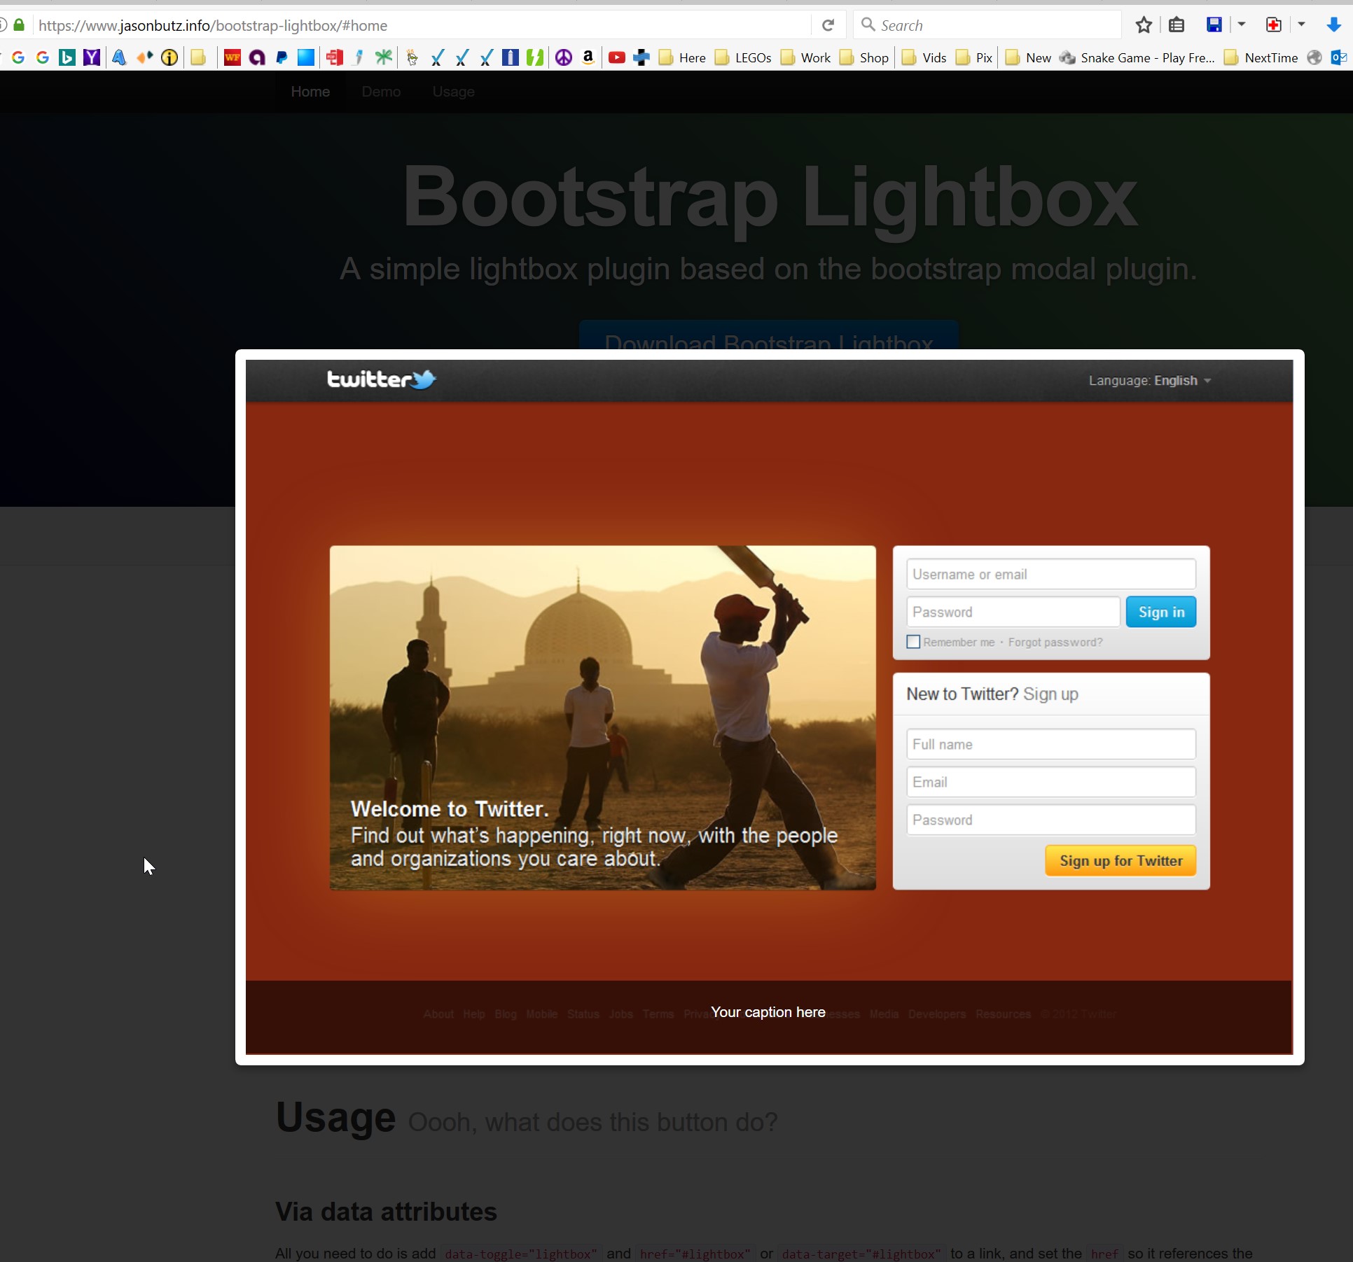Open the bookmarks list icon

pyautogui.click(x=1177, y=25)
